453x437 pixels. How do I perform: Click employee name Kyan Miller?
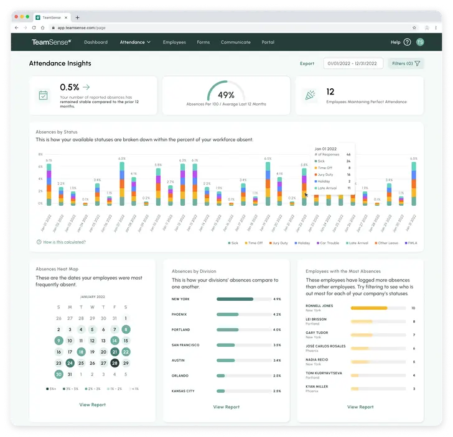tap(317, 387)
